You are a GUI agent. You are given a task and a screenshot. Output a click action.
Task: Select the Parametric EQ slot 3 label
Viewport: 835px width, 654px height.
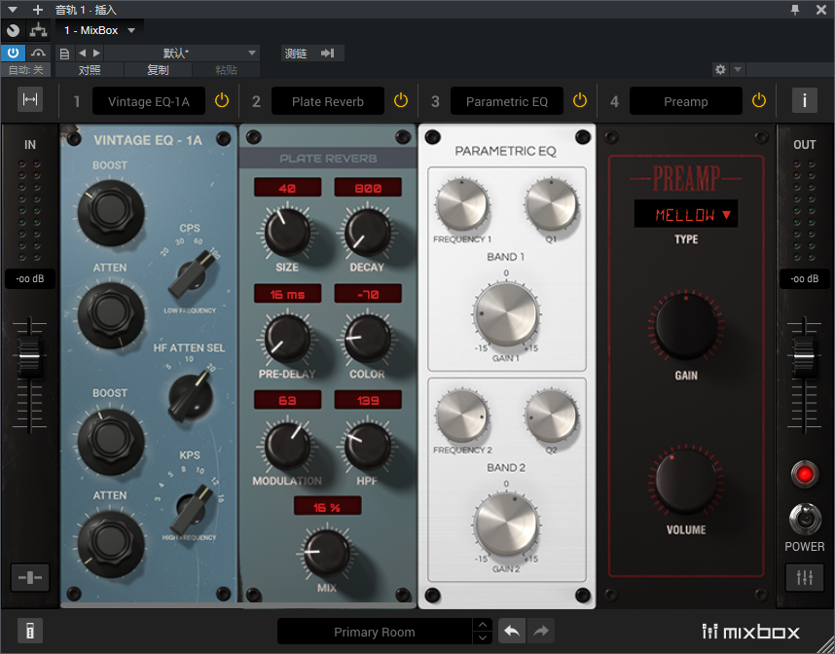(506, 100)
